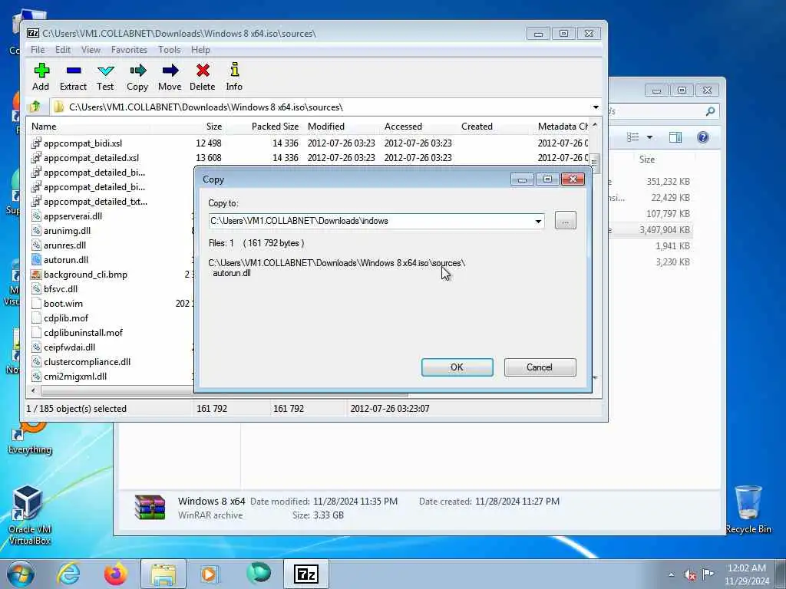Sort file list by Created column
Image resolution: width=786 pixels, height=589 pixels.
pyautogui.click(x=477, y=127)
